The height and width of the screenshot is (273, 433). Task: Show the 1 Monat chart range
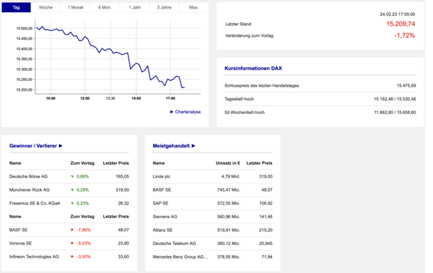point(75,7)
